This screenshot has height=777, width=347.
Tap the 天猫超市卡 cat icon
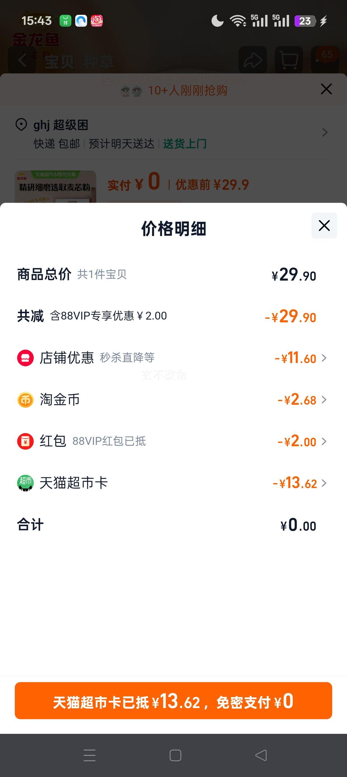(x=25, y=483)
